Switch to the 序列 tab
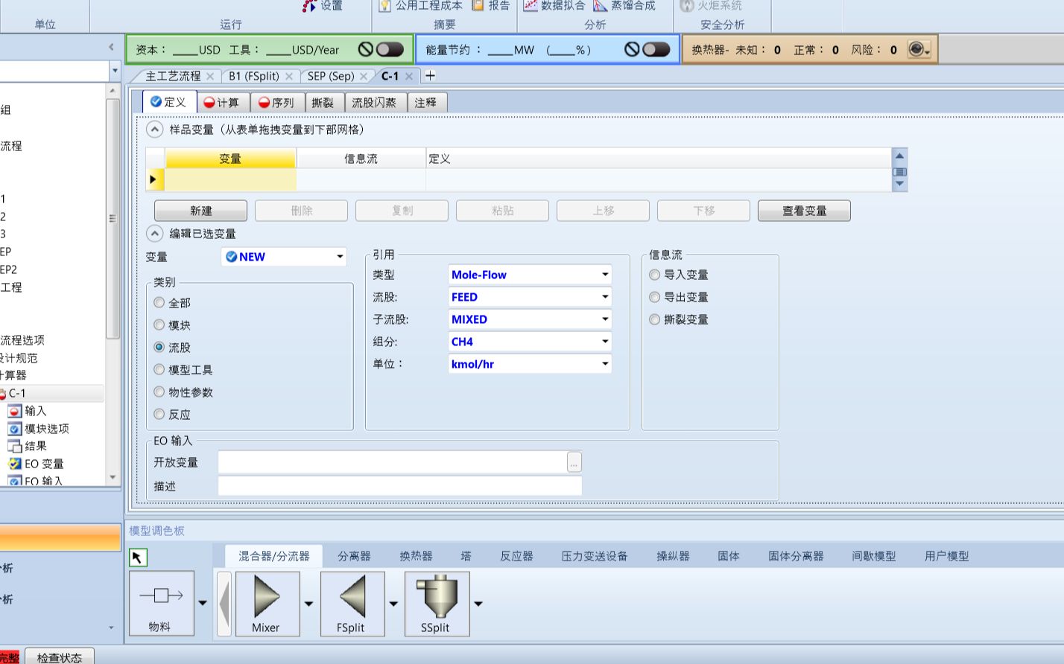The width and height of the screenshot is (1064, 664). coord(276,103)
